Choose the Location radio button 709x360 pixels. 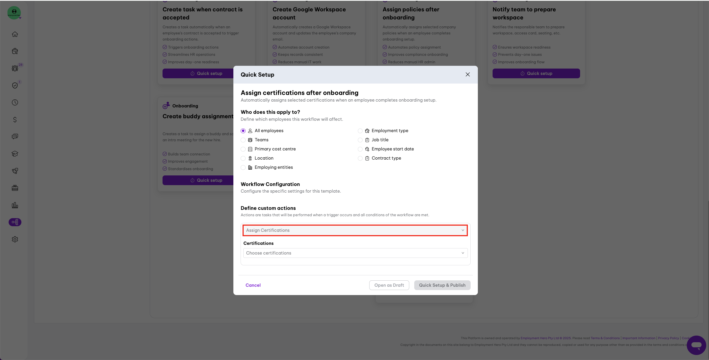243,158
